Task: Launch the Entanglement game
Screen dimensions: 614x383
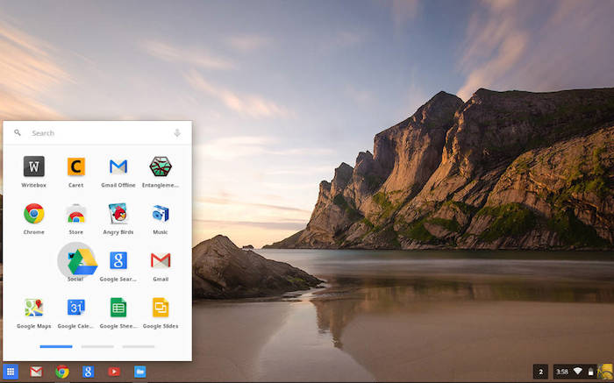Action: click(161, 167)
